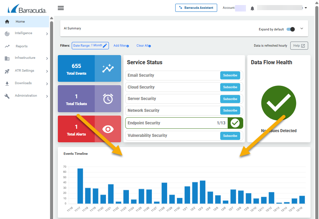Click the tallest 11/17 bar in timeline

(80, 186)
